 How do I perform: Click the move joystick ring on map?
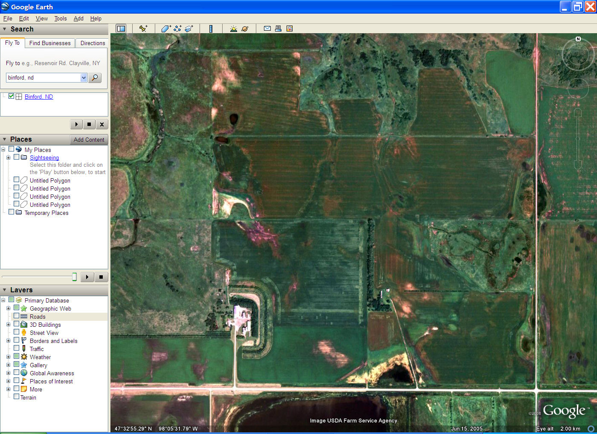[578, 88]
